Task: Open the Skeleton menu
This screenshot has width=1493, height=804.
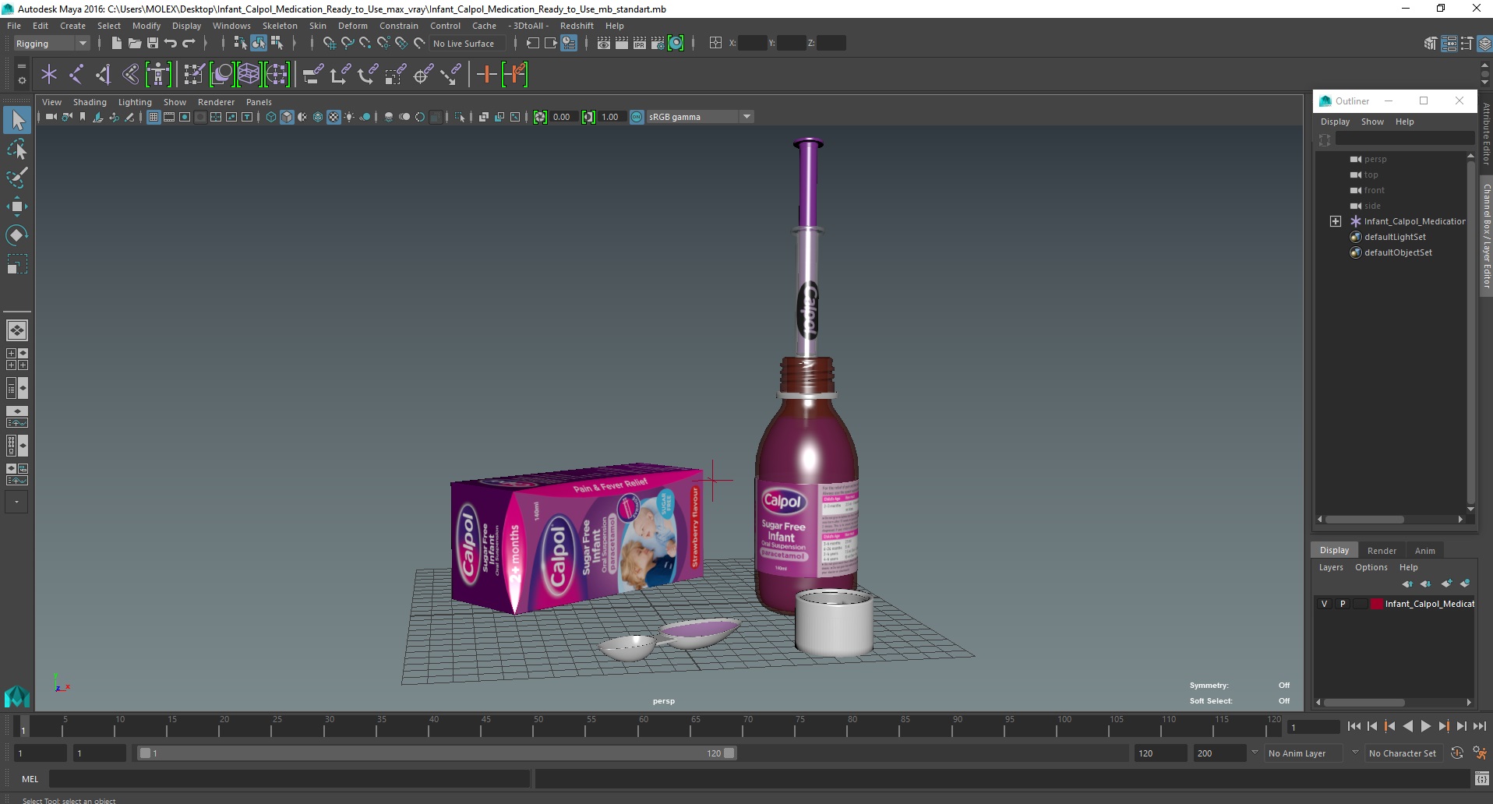Action: click(x=280, y=26)
